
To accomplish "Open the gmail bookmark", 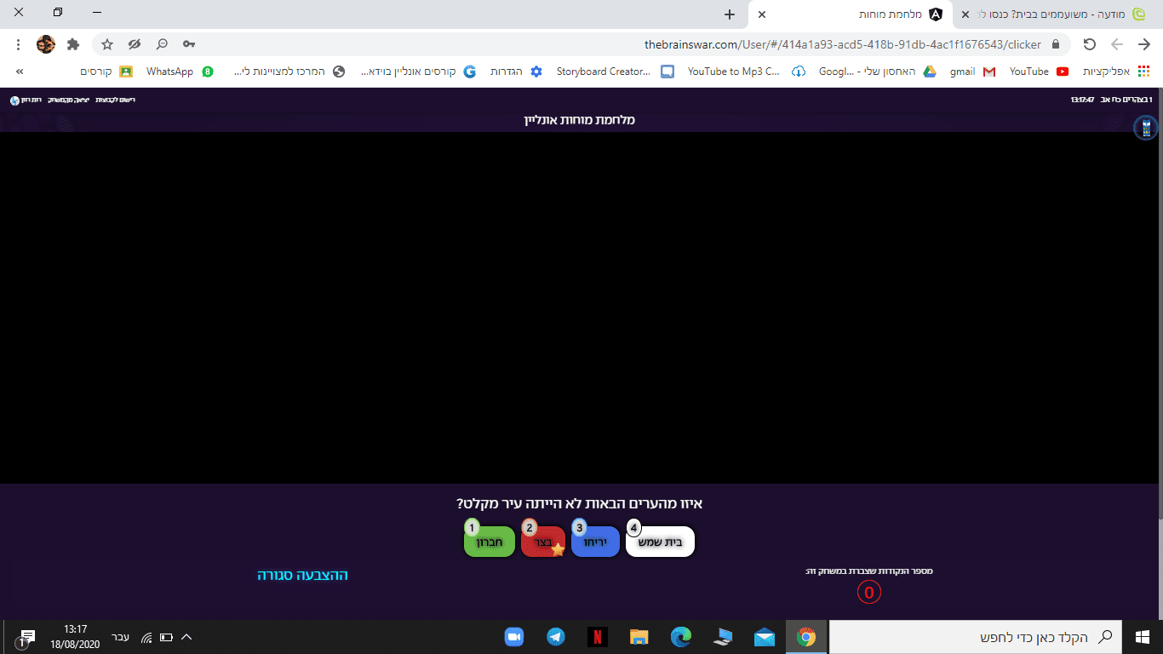I will tap(972, 72).
